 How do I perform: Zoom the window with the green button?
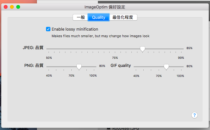18,7
